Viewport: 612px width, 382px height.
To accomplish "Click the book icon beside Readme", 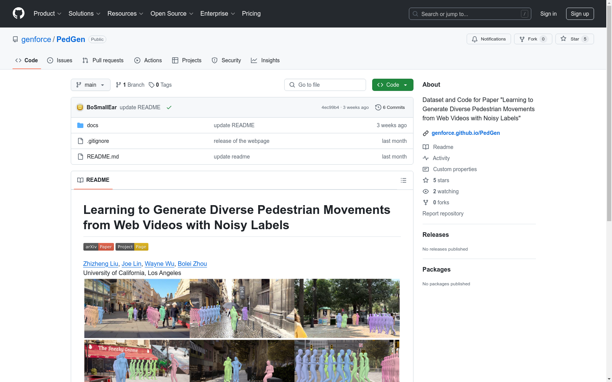I will click(x=426, y=147).
